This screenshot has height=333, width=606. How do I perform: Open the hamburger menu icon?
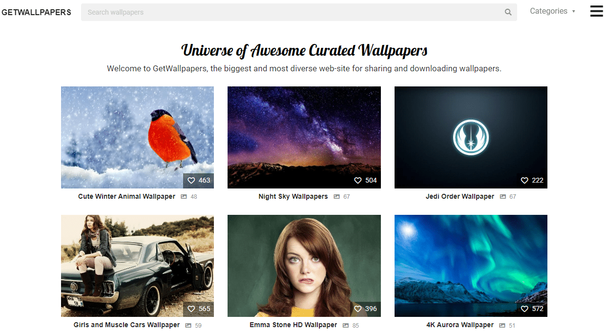tap(596, 11)
